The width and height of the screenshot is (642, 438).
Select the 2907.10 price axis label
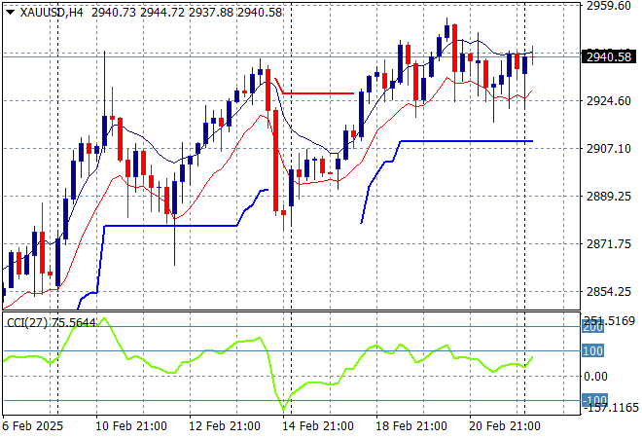tap(609, 148)
